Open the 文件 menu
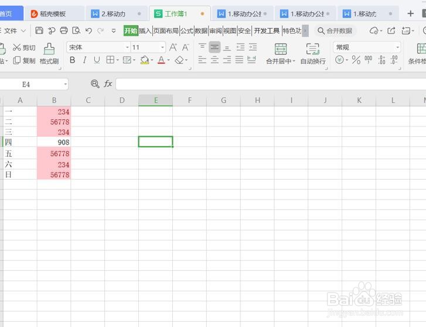This screenshot has width=426, height=327. pos(11,30)
